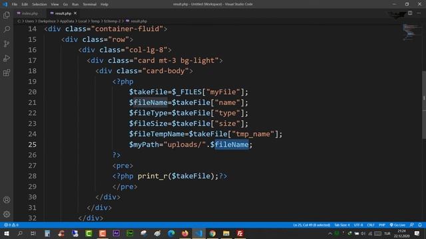Click line number 19 in gutter
This screenshot has width=426, height=239.
[32, 81]
